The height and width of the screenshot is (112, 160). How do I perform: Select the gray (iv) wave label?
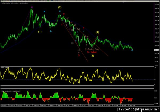tap(78, 29)
